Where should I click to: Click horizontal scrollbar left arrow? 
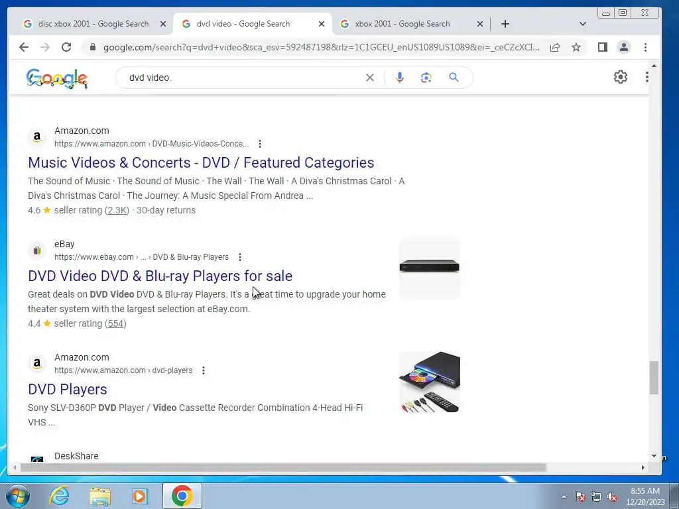pyautogui.click(x=15, y=467)
